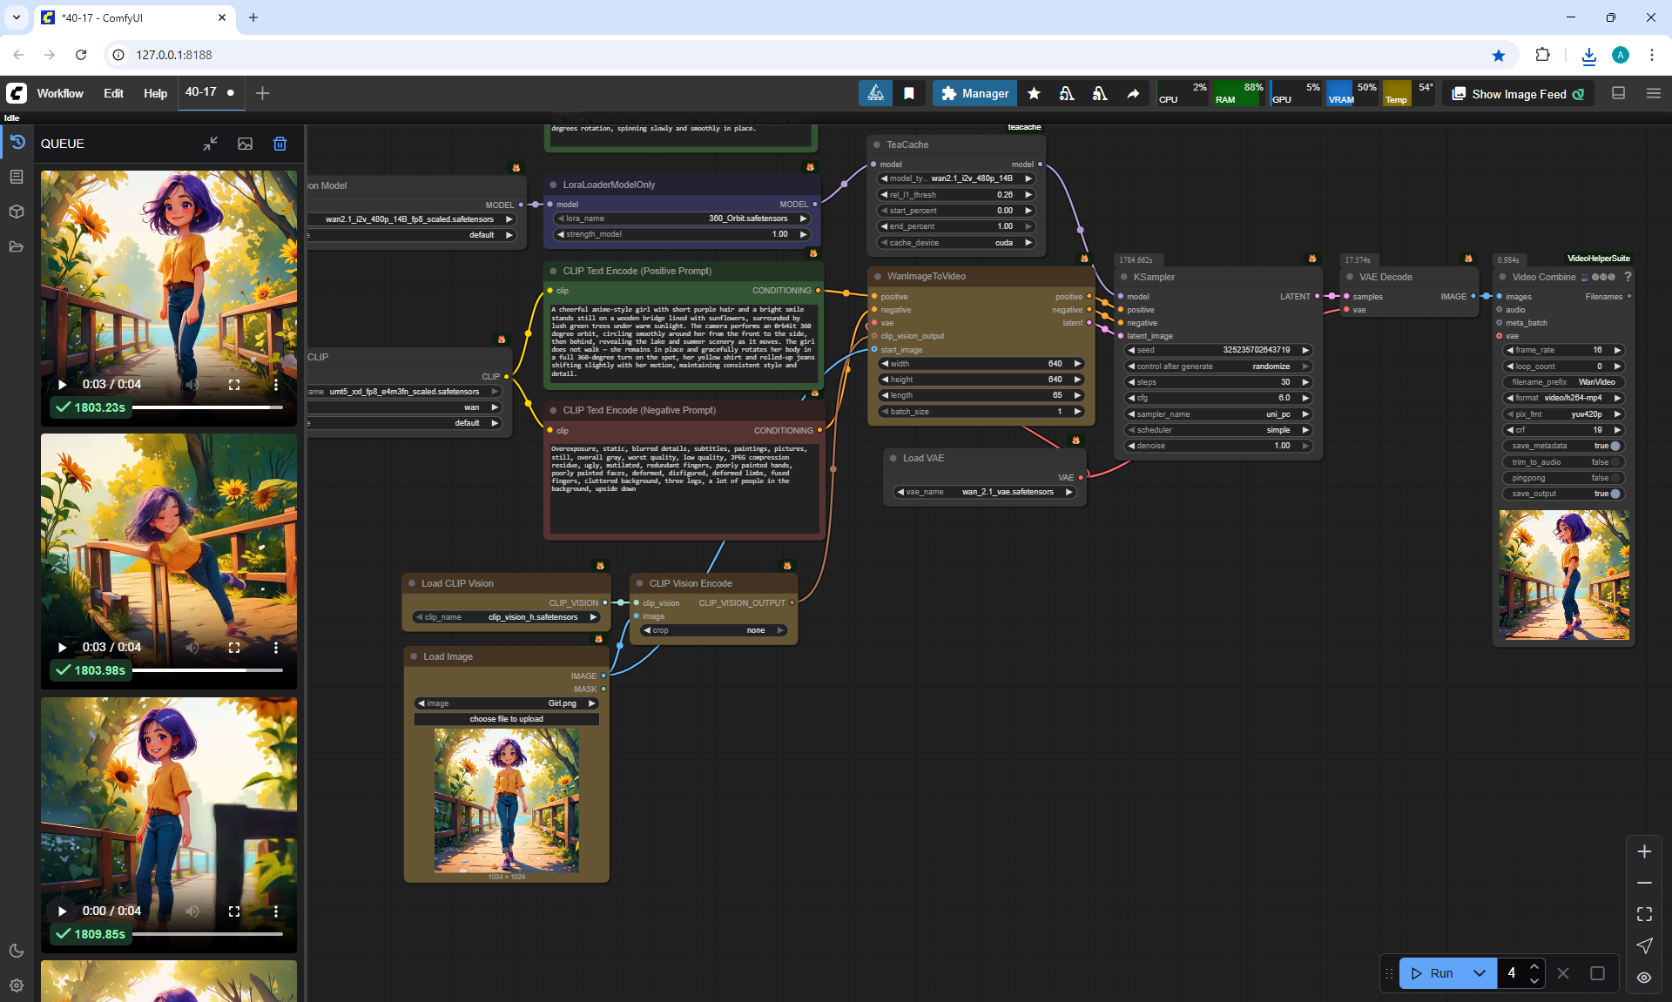Toggle dark theme moon icon
1672x1002 pixels.
coord(17,951)
